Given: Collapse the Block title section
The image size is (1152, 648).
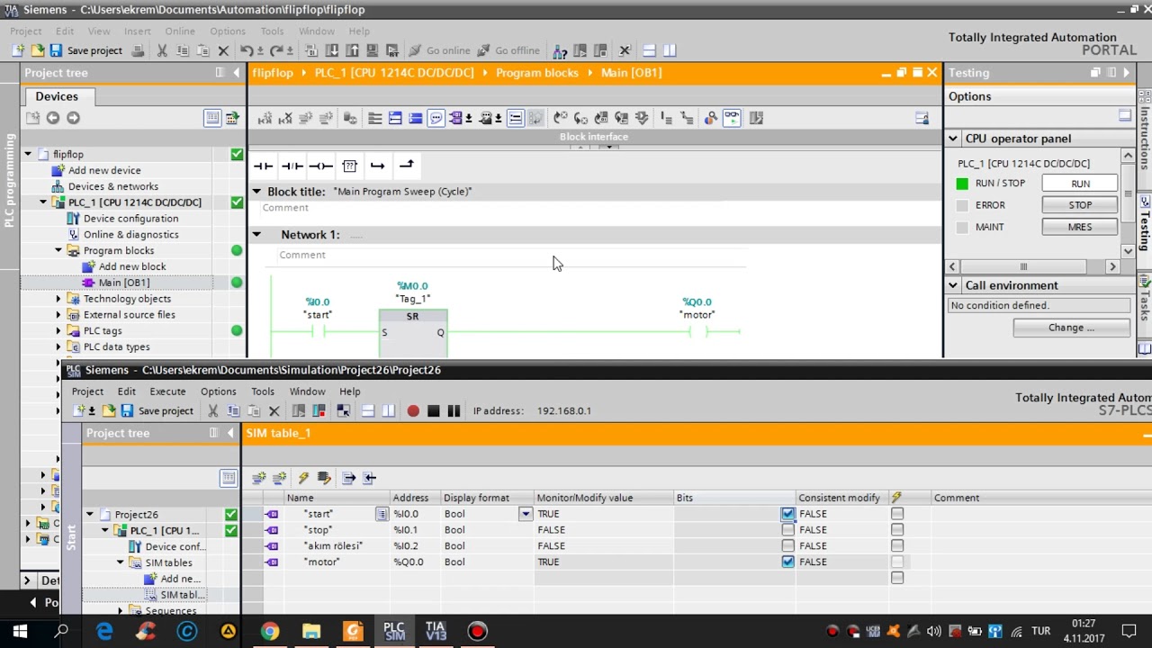Looking at the screenshot, I should [x=256, y=192].
